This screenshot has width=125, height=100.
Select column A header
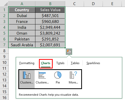(x=22, y=4)
